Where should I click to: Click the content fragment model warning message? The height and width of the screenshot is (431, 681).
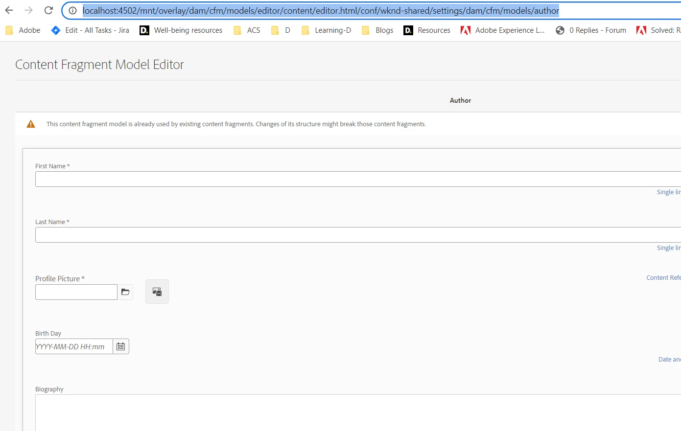(236, 124)
